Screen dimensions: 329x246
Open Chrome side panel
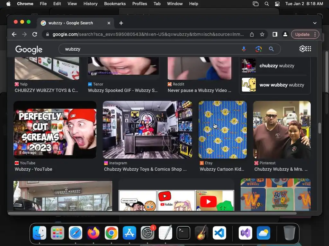point(275,34)
